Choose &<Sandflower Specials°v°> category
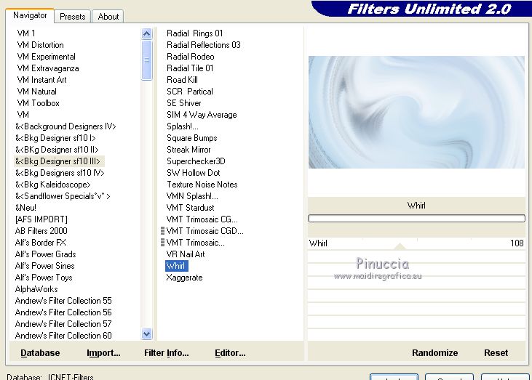Viewport: 532px width, 380px height. point(63,196)
